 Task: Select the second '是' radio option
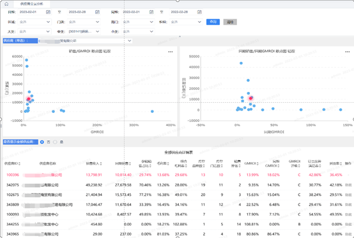55,142
